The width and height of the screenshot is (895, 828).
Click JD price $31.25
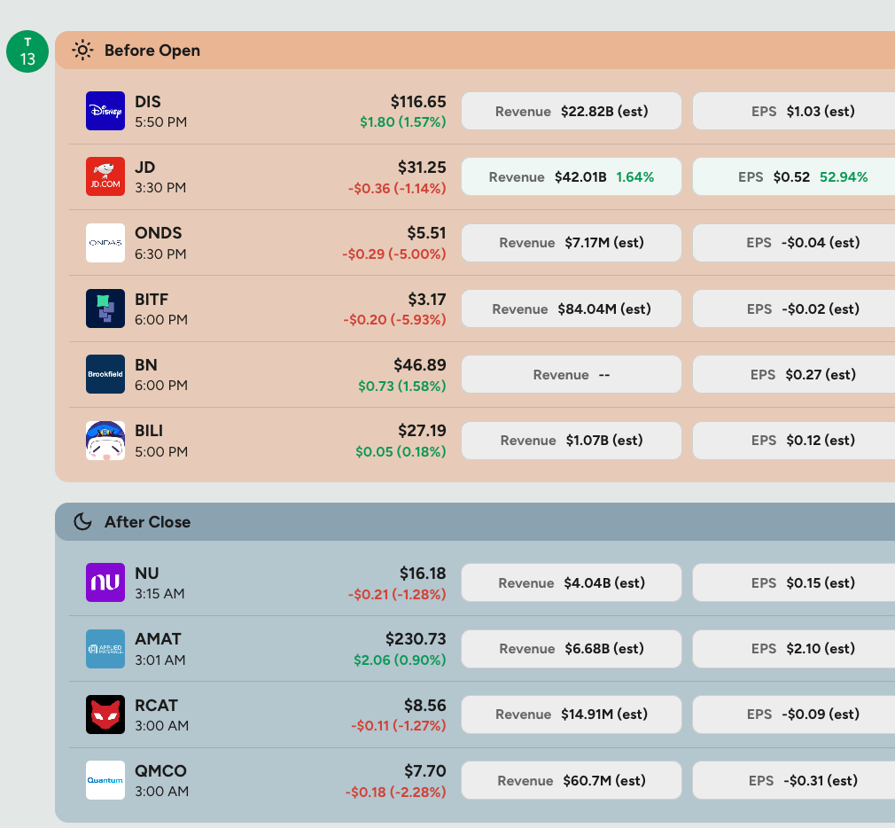(x=422, y=168)
